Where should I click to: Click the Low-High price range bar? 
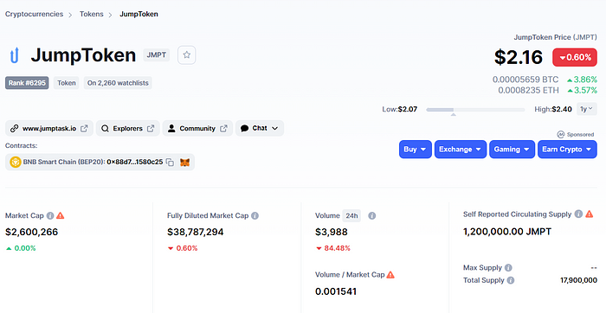(475, 110)
